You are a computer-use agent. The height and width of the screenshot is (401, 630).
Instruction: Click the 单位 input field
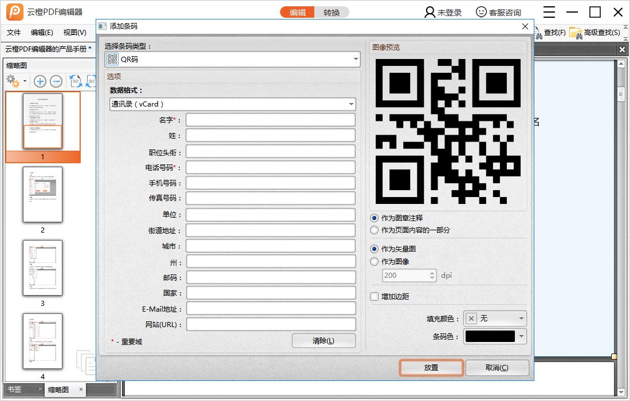coord(270,215)
